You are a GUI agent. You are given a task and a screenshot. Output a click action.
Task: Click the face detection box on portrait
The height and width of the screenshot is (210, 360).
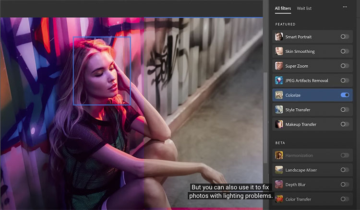pos(102,71)
